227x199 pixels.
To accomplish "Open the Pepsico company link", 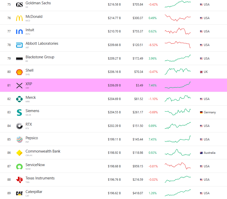I will (x=32, y=138).
